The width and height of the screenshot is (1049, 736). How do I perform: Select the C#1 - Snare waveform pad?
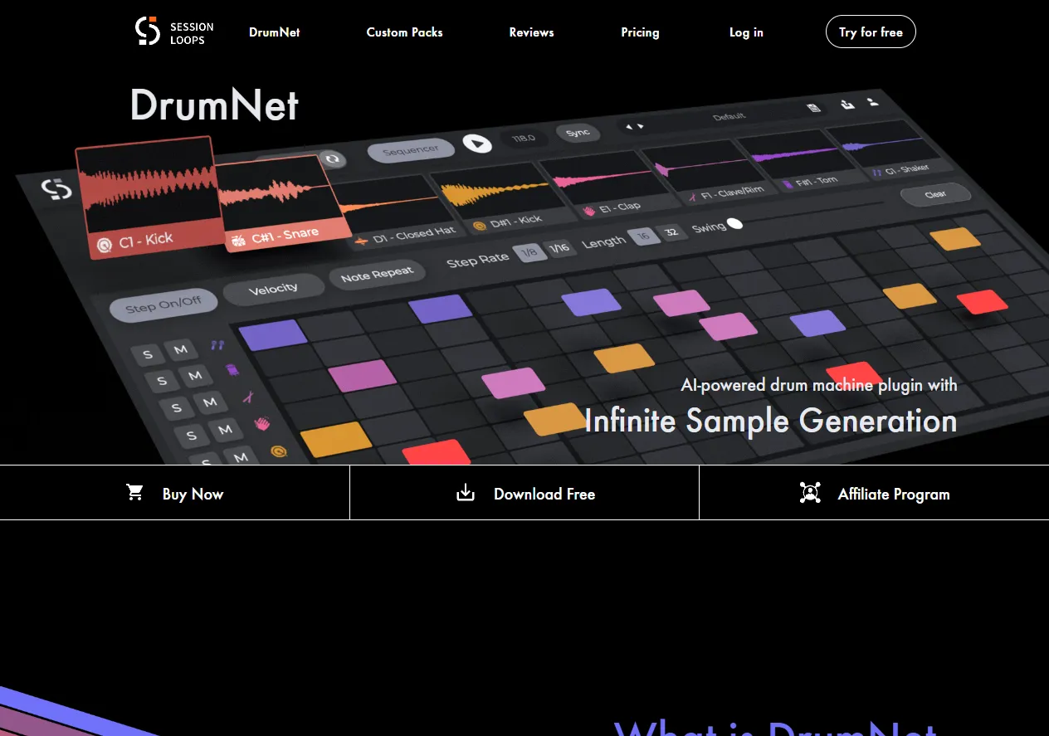pos(284,202)
